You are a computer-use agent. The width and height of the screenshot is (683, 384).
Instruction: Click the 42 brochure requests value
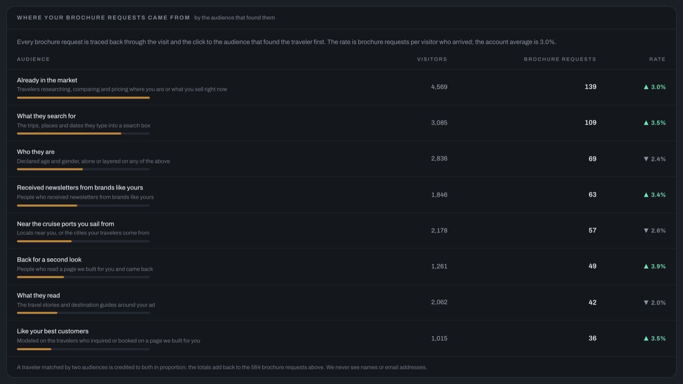click(593, 302)
